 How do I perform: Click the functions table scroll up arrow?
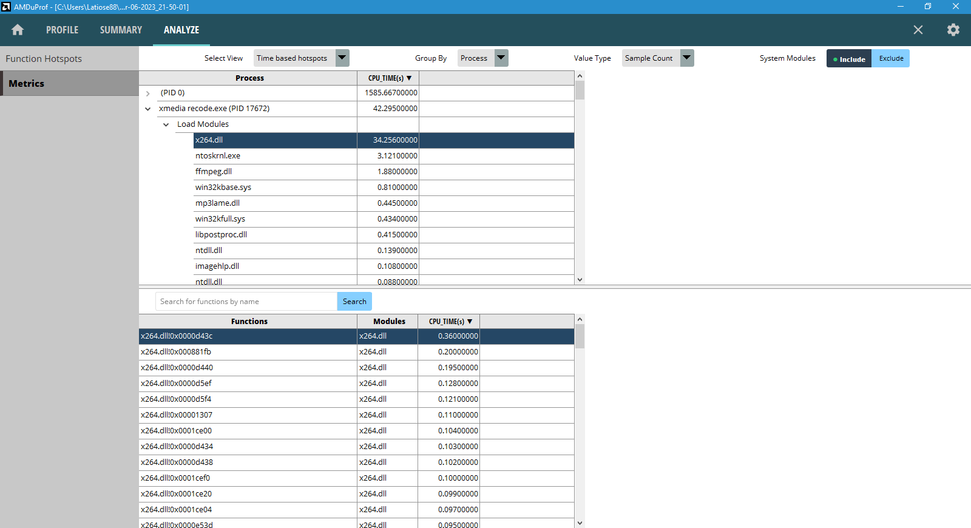[x=580, y=319]
